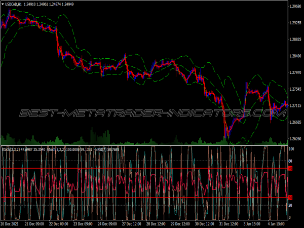Click the 23 Dec 09:00 time label

pos(83,224)
